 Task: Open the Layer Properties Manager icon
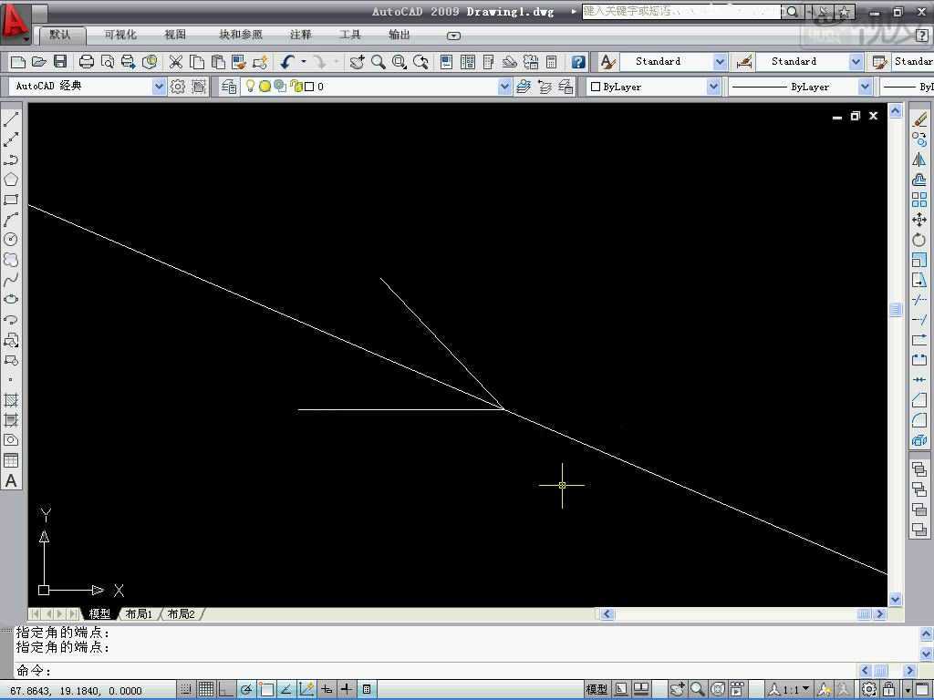point(229,87)
